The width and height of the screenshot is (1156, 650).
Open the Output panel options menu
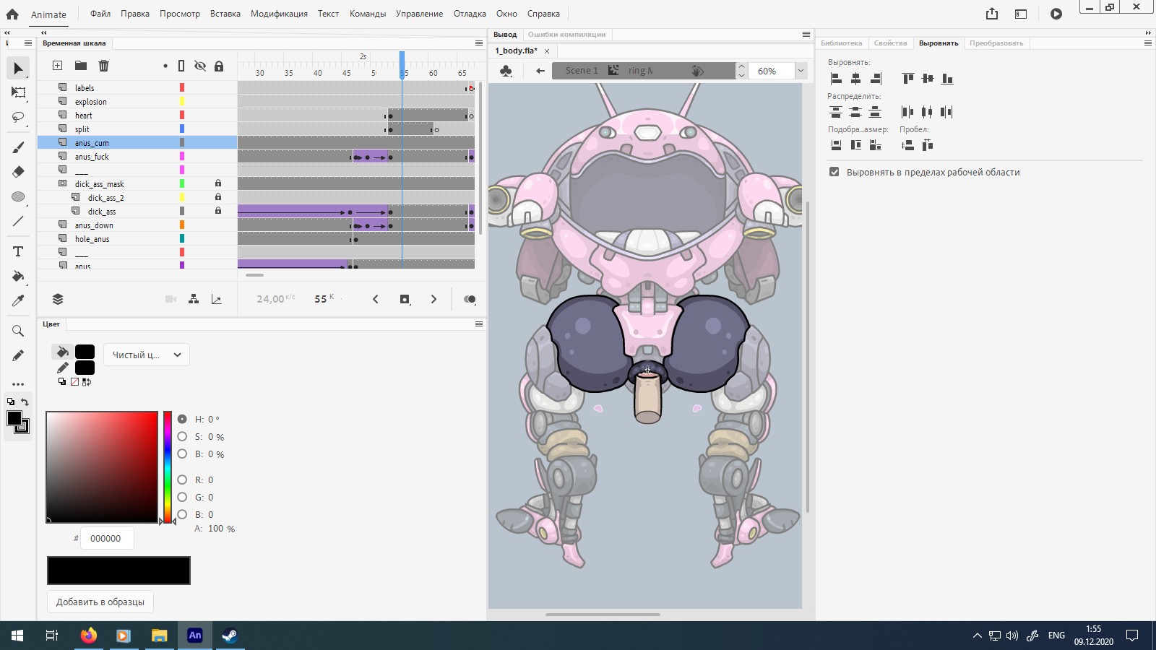[806, 35]
